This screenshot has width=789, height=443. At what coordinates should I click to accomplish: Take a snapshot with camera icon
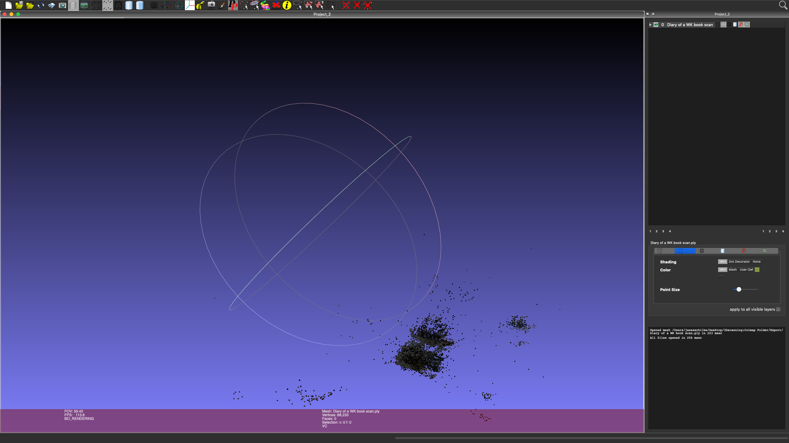pyautogui.click(x=63, y=5)
